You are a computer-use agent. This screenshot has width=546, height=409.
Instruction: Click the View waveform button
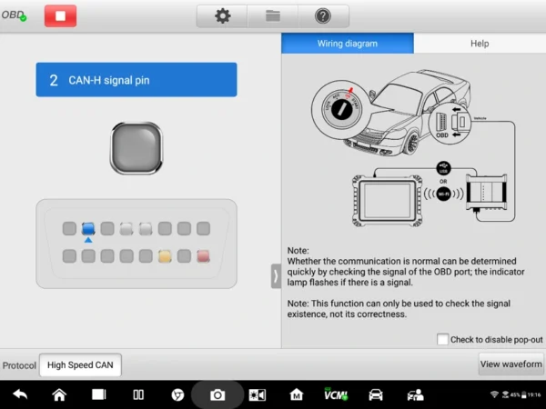(511, 364)
